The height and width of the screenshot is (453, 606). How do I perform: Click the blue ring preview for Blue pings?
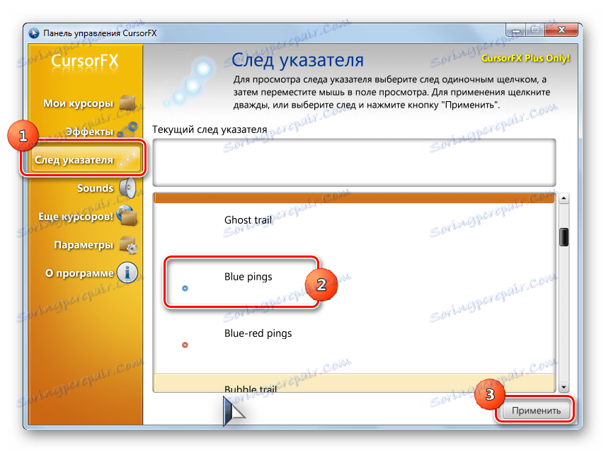click(x=185, y=288)
